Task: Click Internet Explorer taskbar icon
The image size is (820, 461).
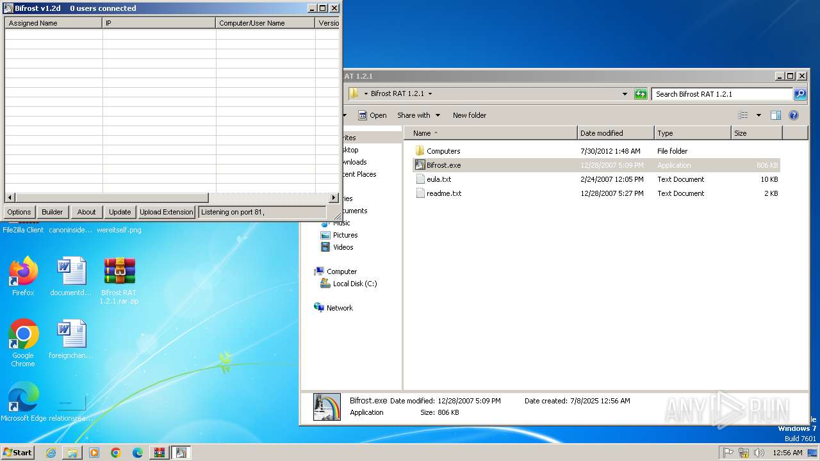Action: coord(51,453)
